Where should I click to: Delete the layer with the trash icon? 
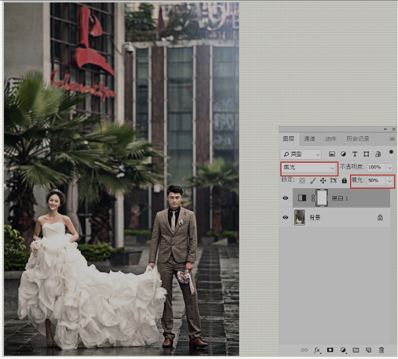[382, 350]
